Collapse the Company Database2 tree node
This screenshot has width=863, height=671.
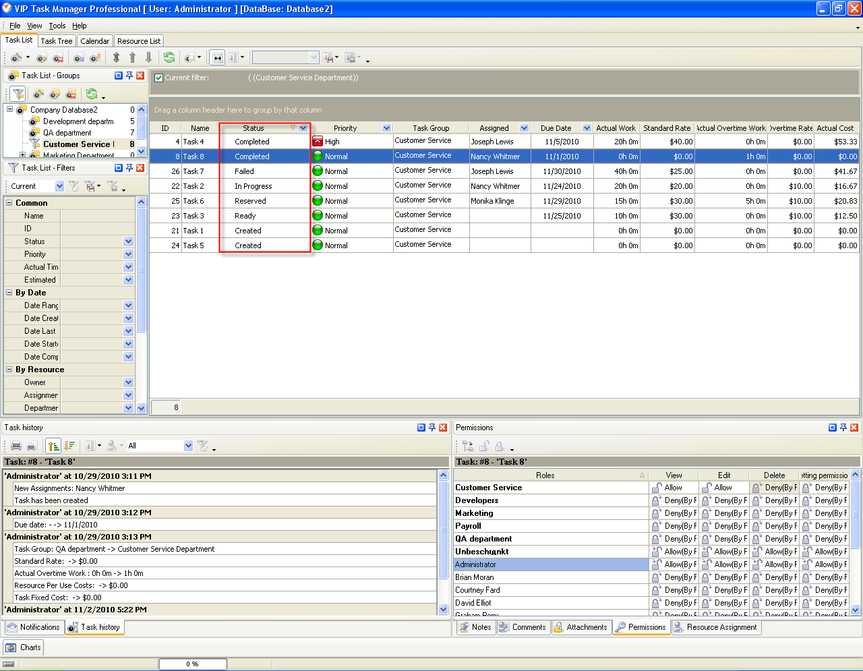coord(10,109)
